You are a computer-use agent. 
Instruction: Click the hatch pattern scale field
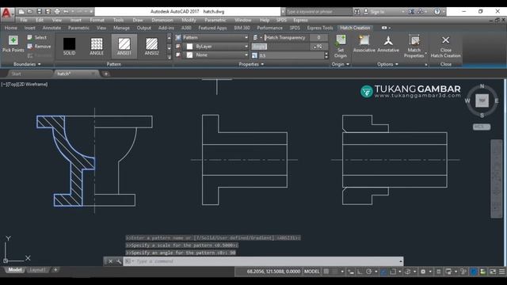291,55
